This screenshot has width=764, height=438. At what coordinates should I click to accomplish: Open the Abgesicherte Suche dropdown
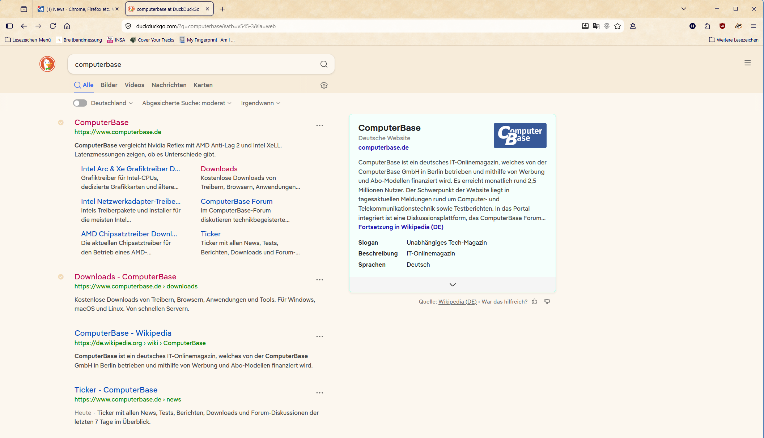point(187,103)
